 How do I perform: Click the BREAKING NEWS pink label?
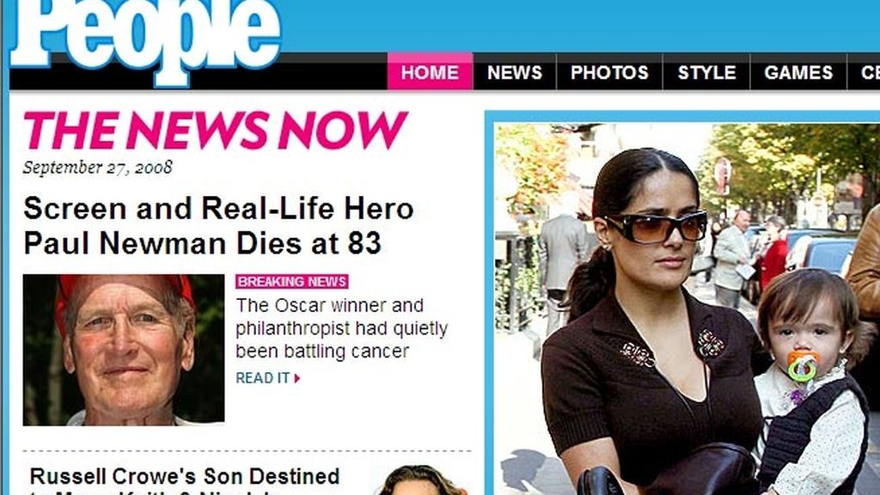click(292, 281)
